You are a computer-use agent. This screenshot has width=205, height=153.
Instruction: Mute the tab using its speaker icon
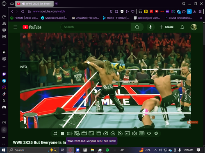[x=23, y=4]
